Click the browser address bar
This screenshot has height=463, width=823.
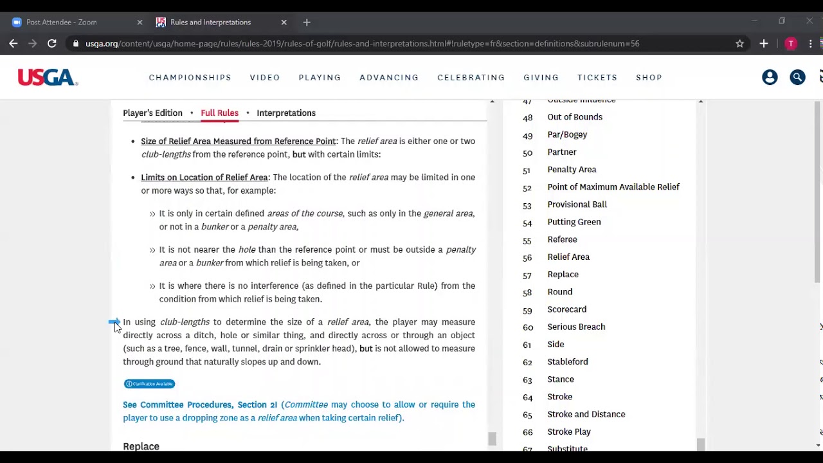(360, 44)
